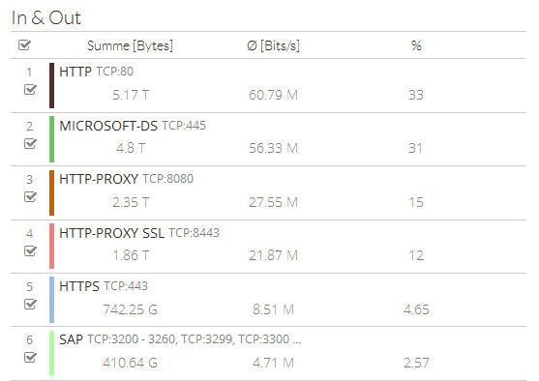Screen dimensions: 539x381
Task: Disable the SAP row checkbox
Action: (30, 357)
